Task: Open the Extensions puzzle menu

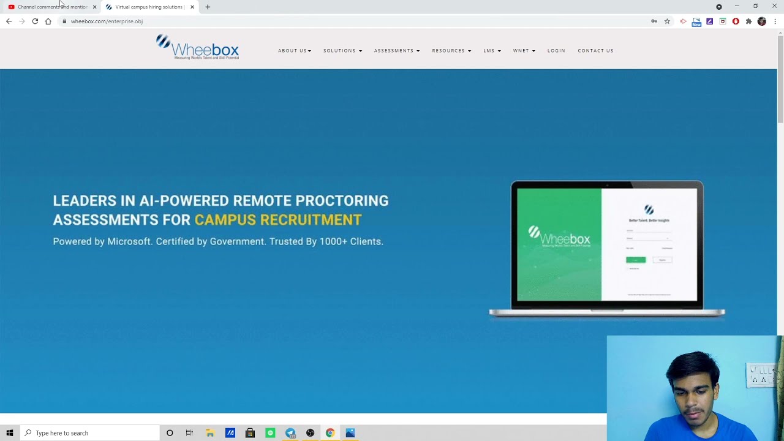Action: [x=748, y=21]
